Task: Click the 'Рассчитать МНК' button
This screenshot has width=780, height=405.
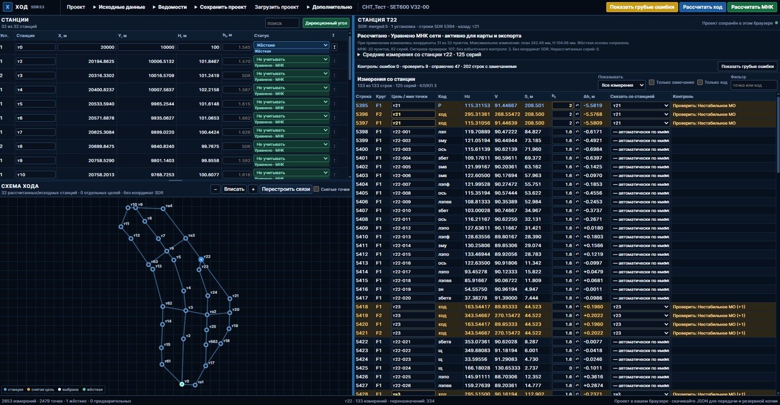Action: click(x=752, y=7)
